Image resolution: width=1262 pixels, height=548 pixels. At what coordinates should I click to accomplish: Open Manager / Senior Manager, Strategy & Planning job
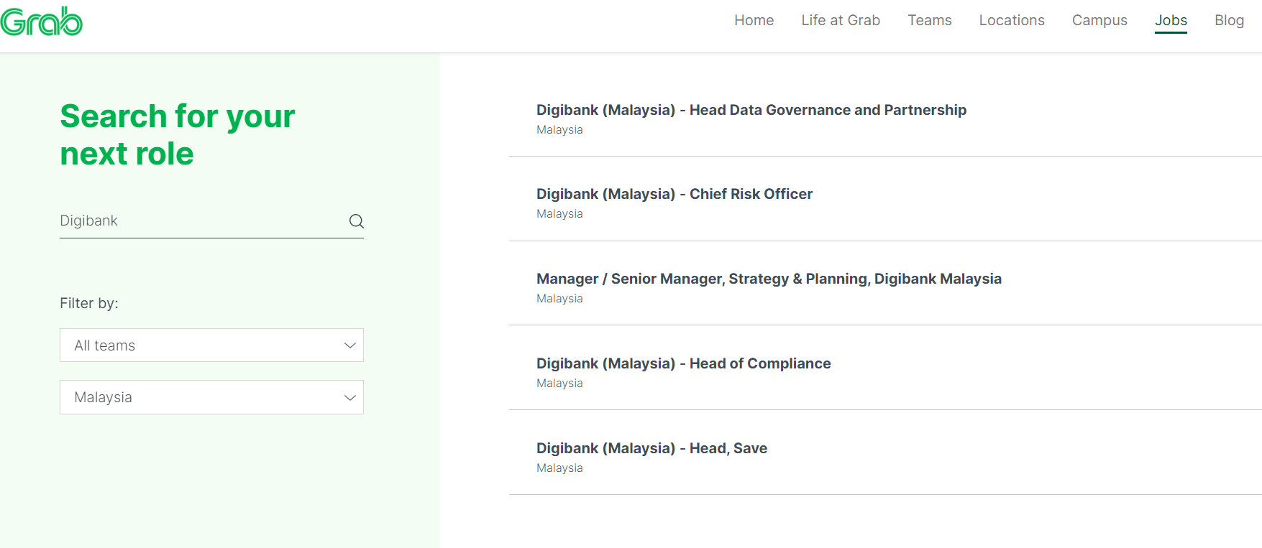coord(769,279)
